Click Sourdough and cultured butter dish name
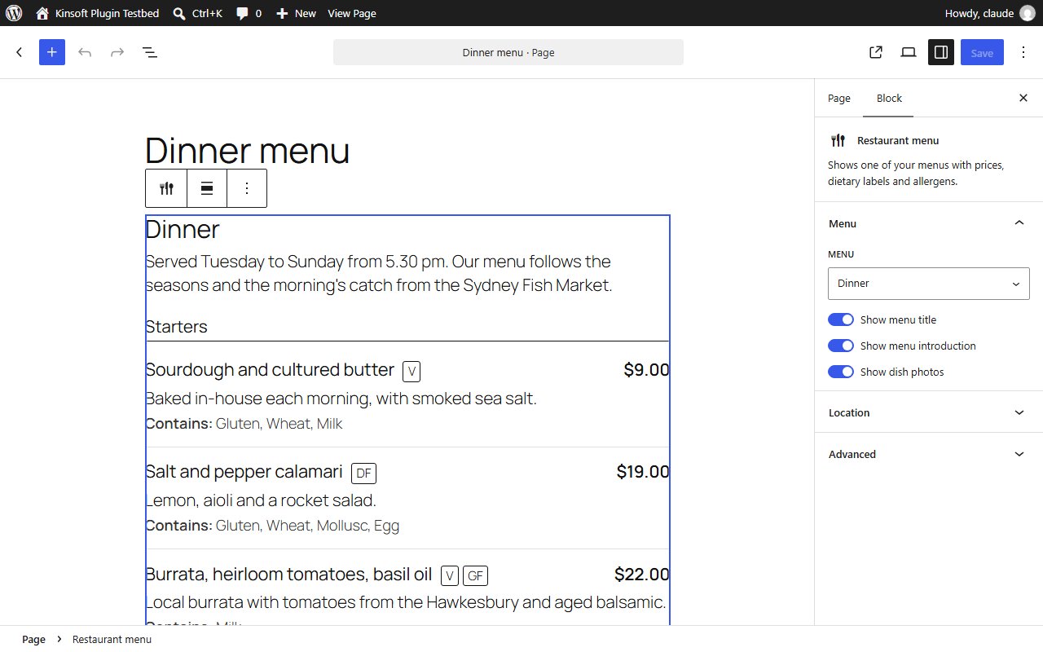Viewport: 1043px width, 652px height. pyautogui.click(x=270, y=370)
